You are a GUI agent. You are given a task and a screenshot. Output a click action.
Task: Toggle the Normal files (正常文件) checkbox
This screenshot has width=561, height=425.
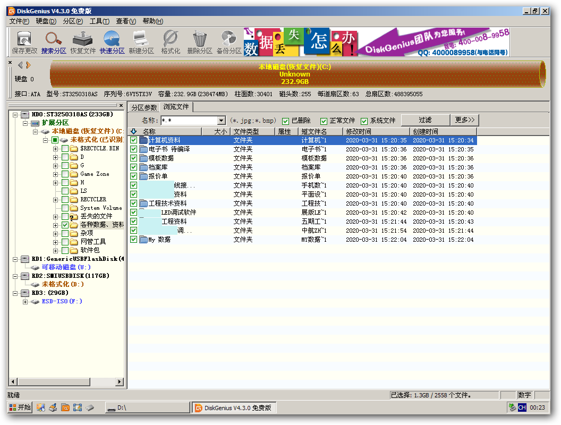324,121
